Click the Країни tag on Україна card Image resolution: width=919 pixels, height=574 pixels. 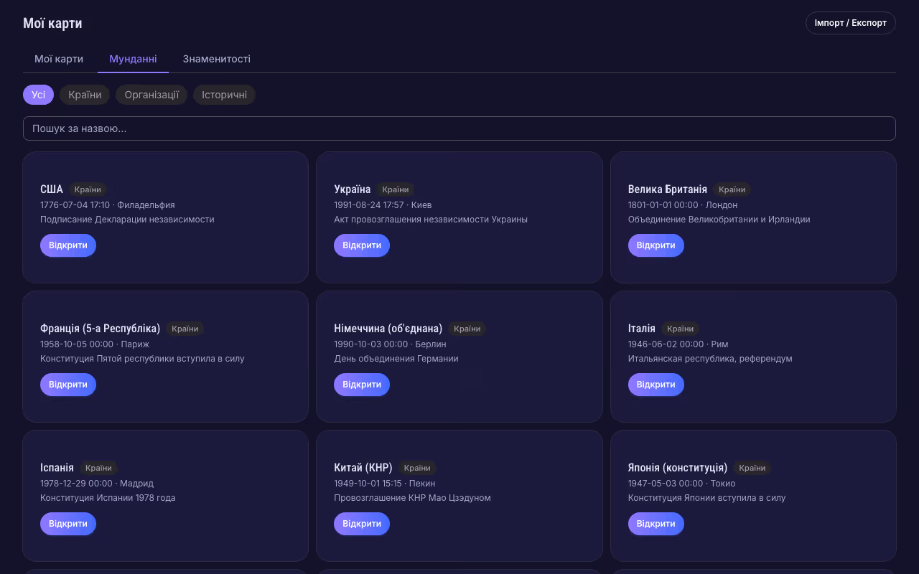[396, 189]
